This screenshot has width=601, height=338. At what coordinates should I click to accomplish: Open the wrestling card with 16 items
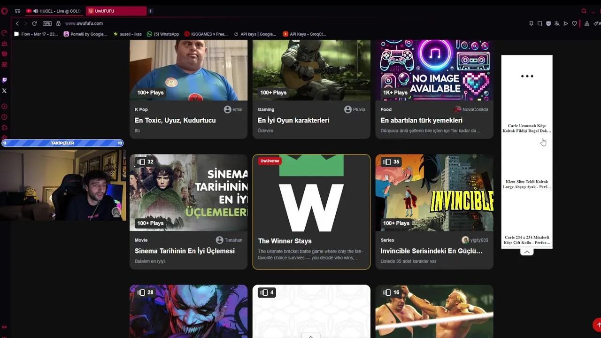tap(434, 311)
